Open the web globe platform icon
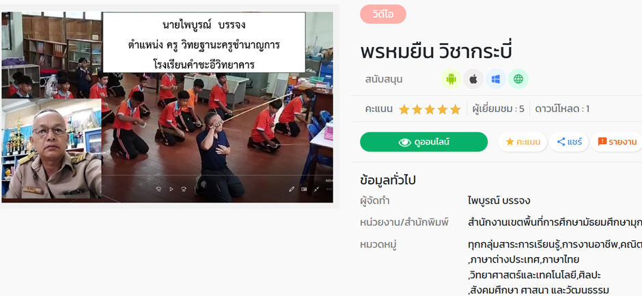This screenshot has width=642, height=296. point(518,79)
